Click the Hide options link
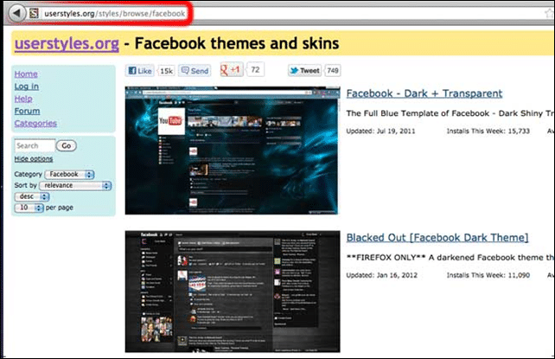 click(x=34, y=159)
